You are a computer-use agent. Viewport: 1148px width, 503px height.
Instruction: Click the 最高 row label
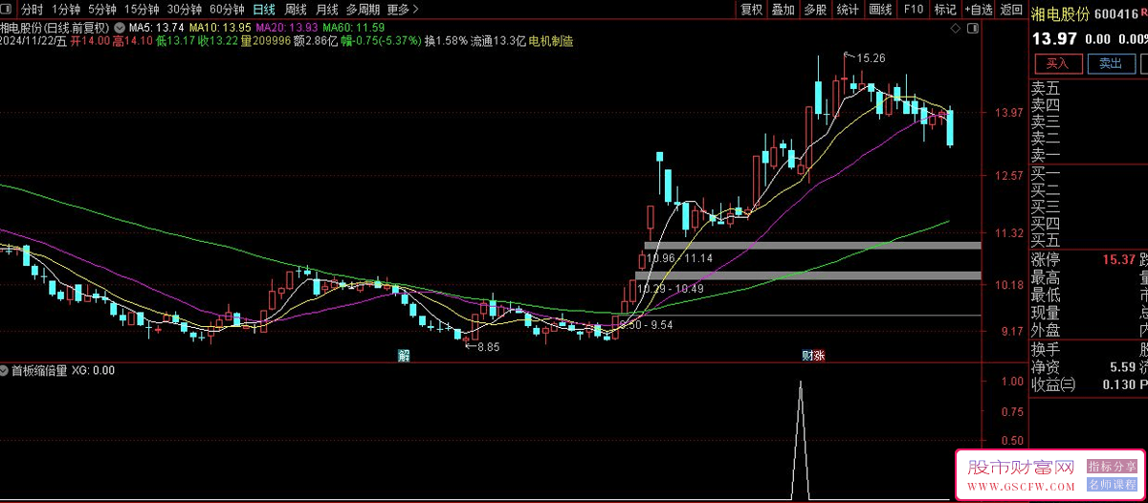tap(1046, 277)
